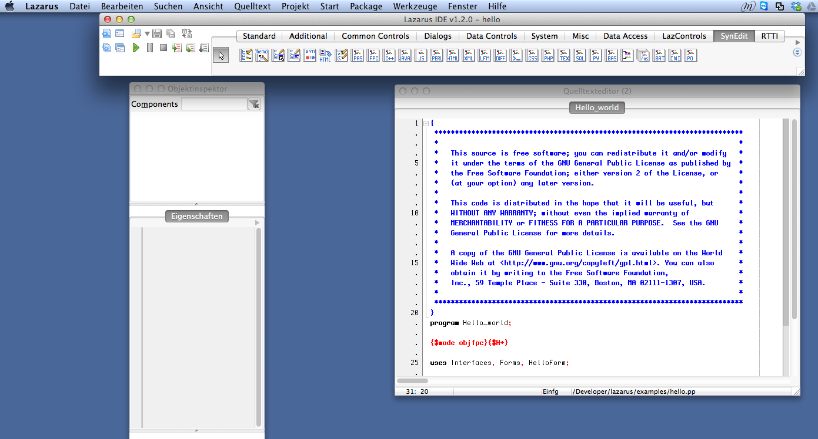Switch to the Standard palette tab
This screenshot has height=439, width=818.
[x=259, y=36]
